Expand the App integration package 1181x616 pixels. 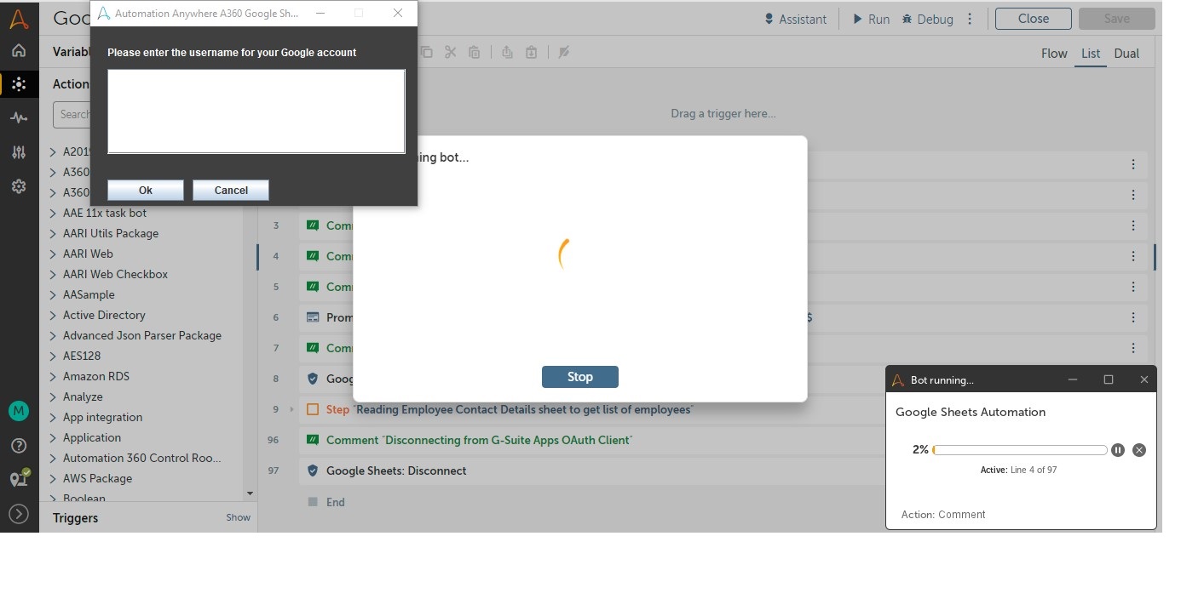(x=54, y=417)
